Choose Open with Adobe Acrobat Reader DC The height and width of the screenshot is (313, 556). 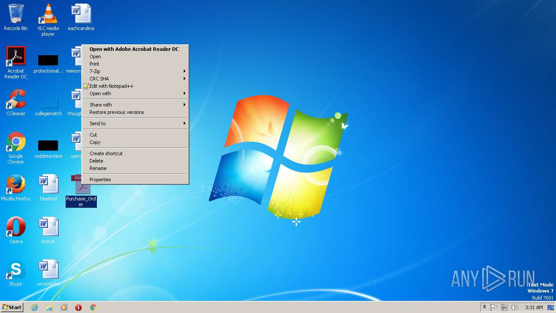pos(136,49)
